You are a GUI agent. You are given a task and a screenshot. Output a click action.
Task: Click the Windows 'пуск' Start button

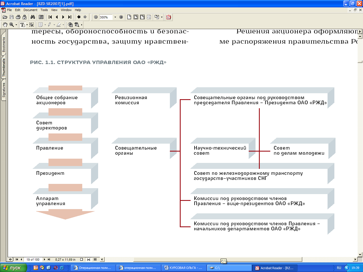[x=13, y=268]
